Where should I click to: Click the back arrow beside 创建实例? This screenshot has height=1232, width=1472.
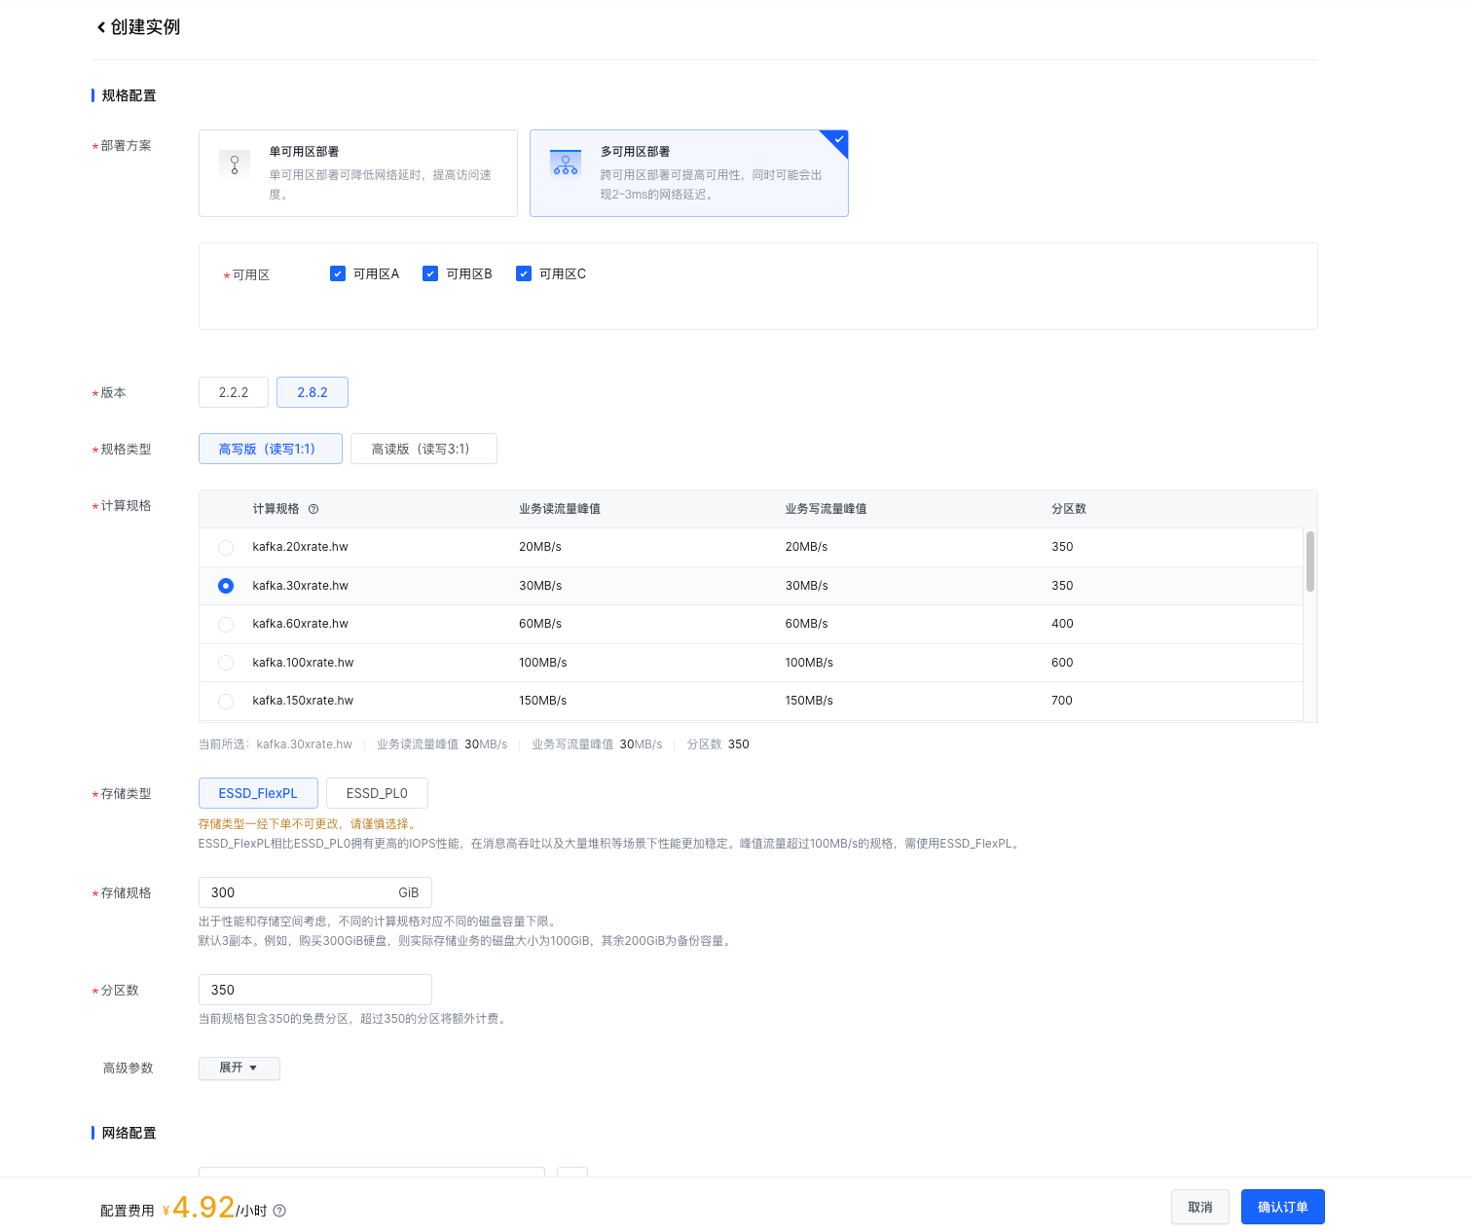pos(100,27)
